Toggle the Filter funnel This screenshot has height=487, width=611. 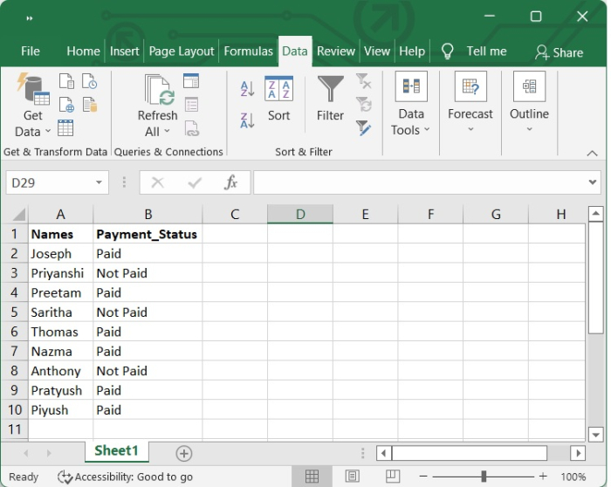tap(330, 98)
